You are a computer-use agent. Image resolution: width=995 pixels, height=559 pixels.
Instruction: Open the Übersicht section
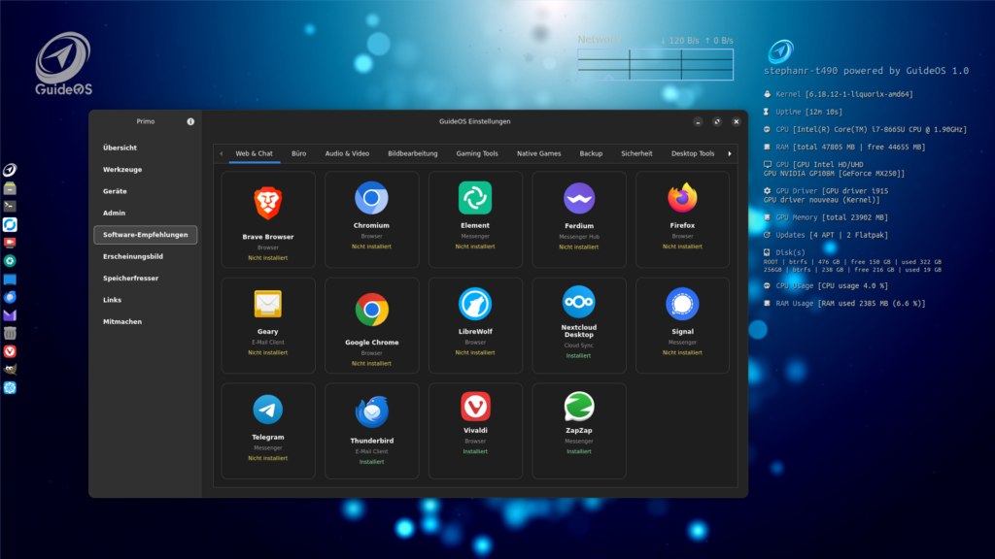[x=146, y=148]
